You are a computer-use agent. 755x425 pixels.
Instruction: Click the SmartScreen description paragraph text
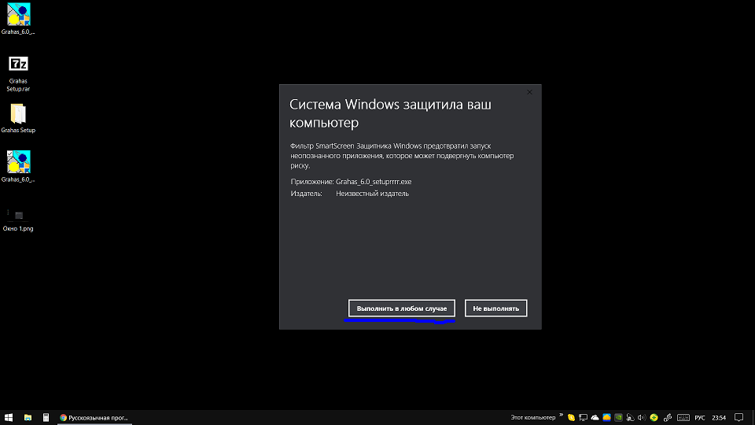[402, 156]
